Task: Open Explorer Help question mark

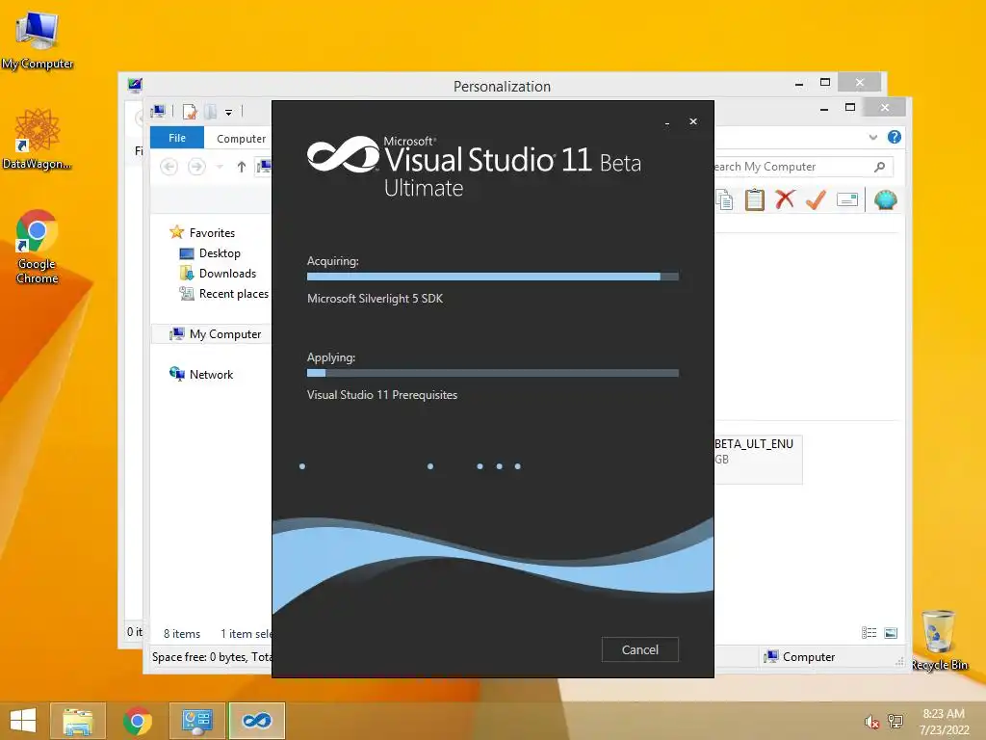Action: 895,137
